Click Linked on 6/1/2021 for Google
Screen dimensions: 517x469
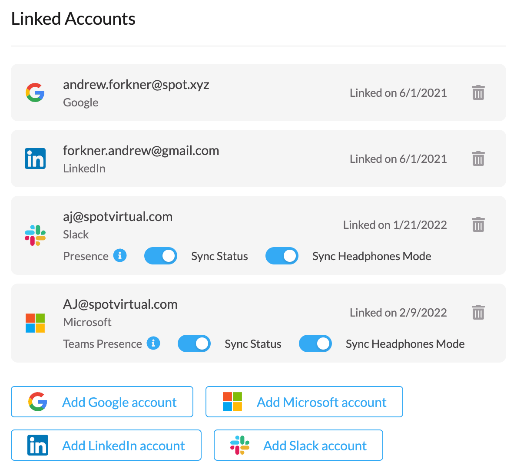pyautogui.click(x=398, y=93)
